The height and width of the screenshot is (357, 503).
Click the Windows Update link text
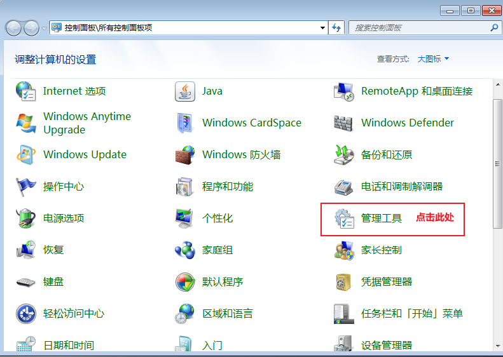[85, 154]
